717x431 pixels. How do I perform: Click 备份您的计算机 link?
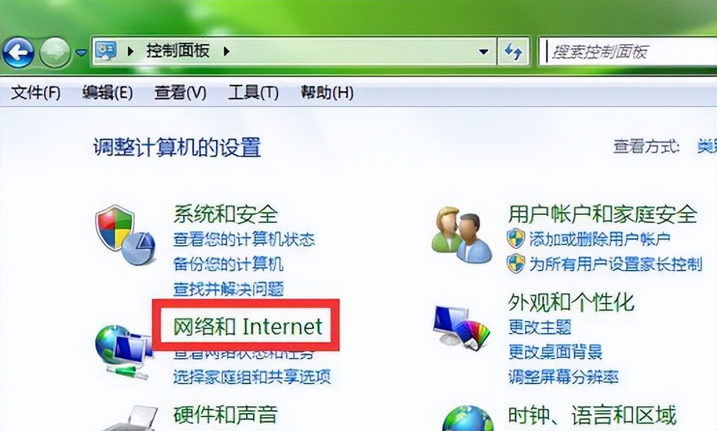click(x=228, y=264)
